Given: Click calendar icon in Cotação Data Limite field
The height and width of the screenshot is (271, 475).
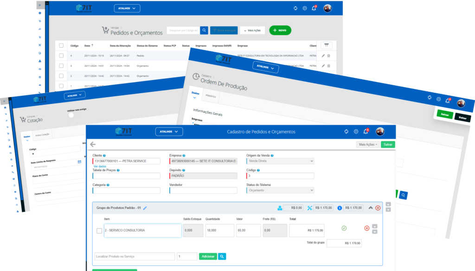Looking at the screenshot, I should coord(79,162).
